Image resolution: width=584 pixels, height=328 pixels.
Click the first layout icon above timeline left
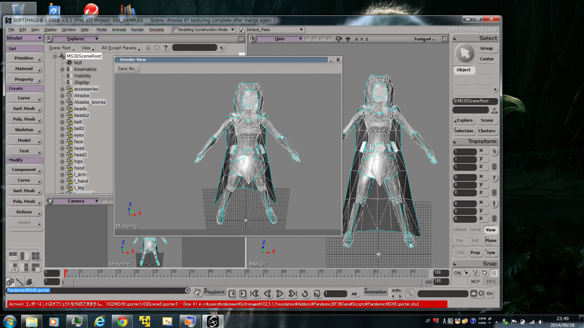click(13, 256)
